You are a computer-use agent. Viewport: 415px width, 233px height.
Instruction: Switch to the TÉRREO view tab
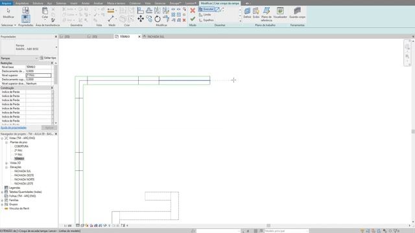point(125,37)
